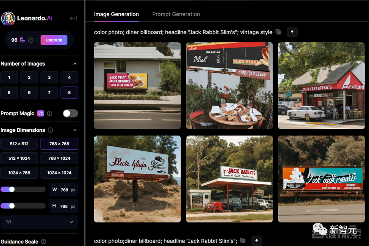The height and width of the screenshot is (246, 369).
Task: Click the prompt text ending in vintage style
Action: click(x=183, y=32)
